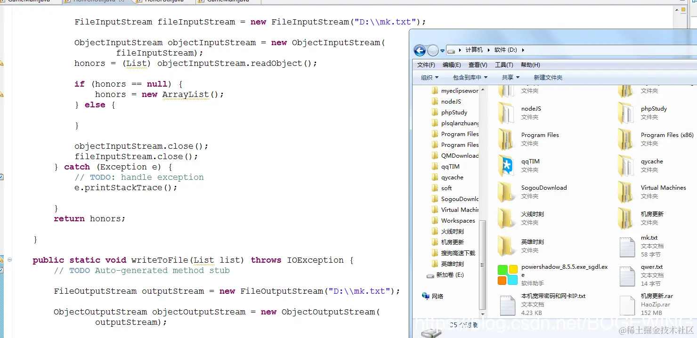The height and width of the screenshot is (338, 697).
Task: Click the navigation tree scrollbar up arrow
Action: coord(482,89)
